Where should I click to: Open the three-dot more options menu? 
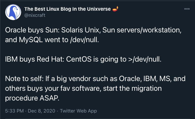tap(187, 9)
